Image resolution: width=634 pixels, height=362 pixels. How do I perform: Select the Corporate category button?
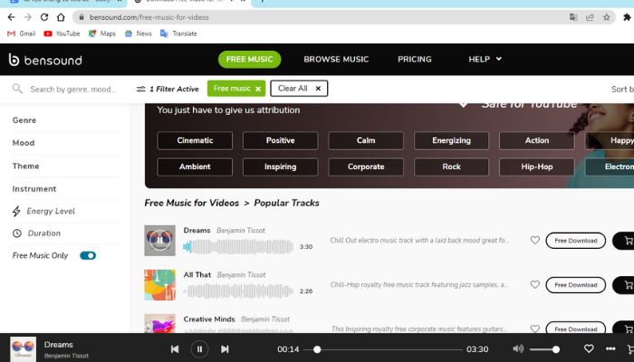point(366,167)
